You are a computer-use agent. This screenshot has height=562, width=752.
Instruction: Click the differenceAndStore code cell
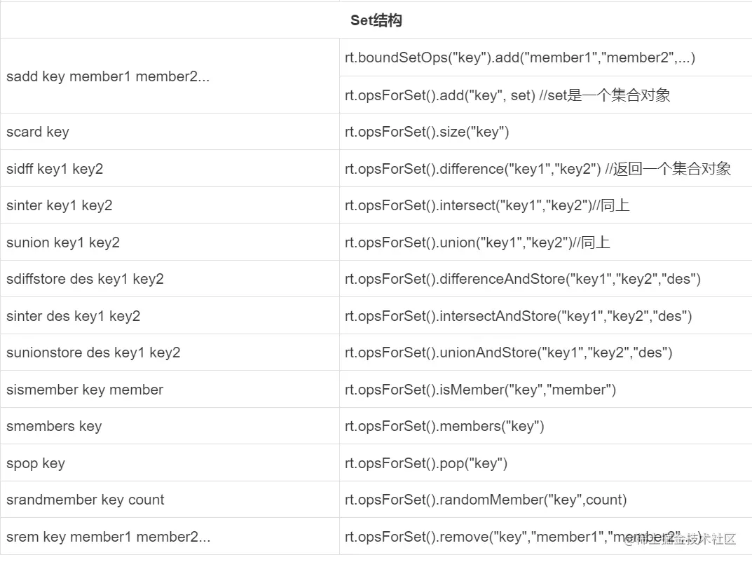(x=522, y=279)
